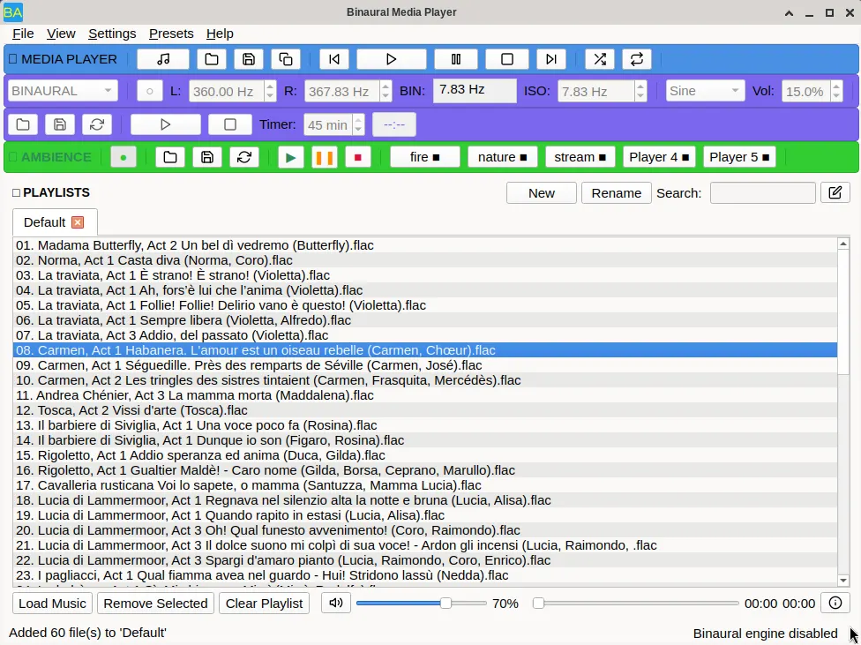Toggle repeat mode
Viewport: 861px width, 645px height.
637,59
